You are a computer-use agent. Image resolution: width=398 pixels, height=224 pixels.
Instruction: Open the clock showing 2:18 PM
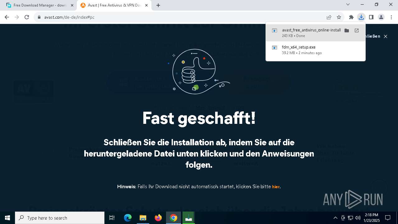pos(372,218)
